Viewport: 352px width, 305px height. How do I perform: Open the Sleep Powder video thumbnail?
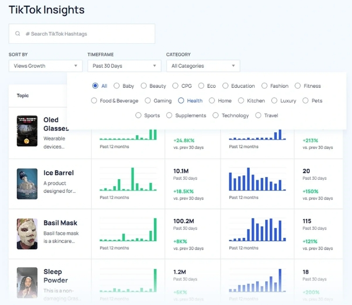tap(27, 283)
